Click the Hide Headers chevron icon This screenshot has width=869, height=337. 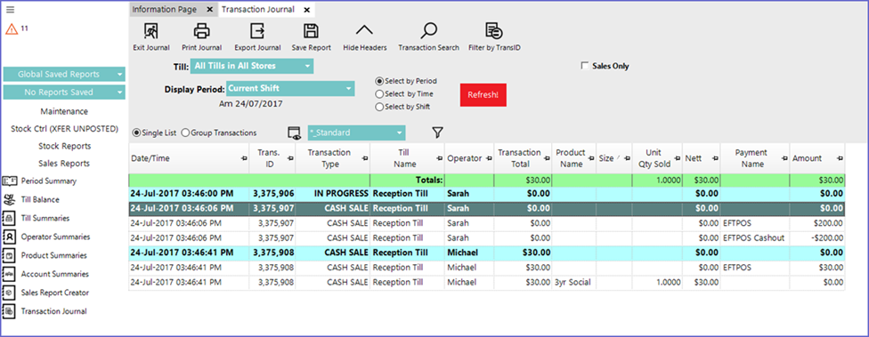[x=364, y=30]
